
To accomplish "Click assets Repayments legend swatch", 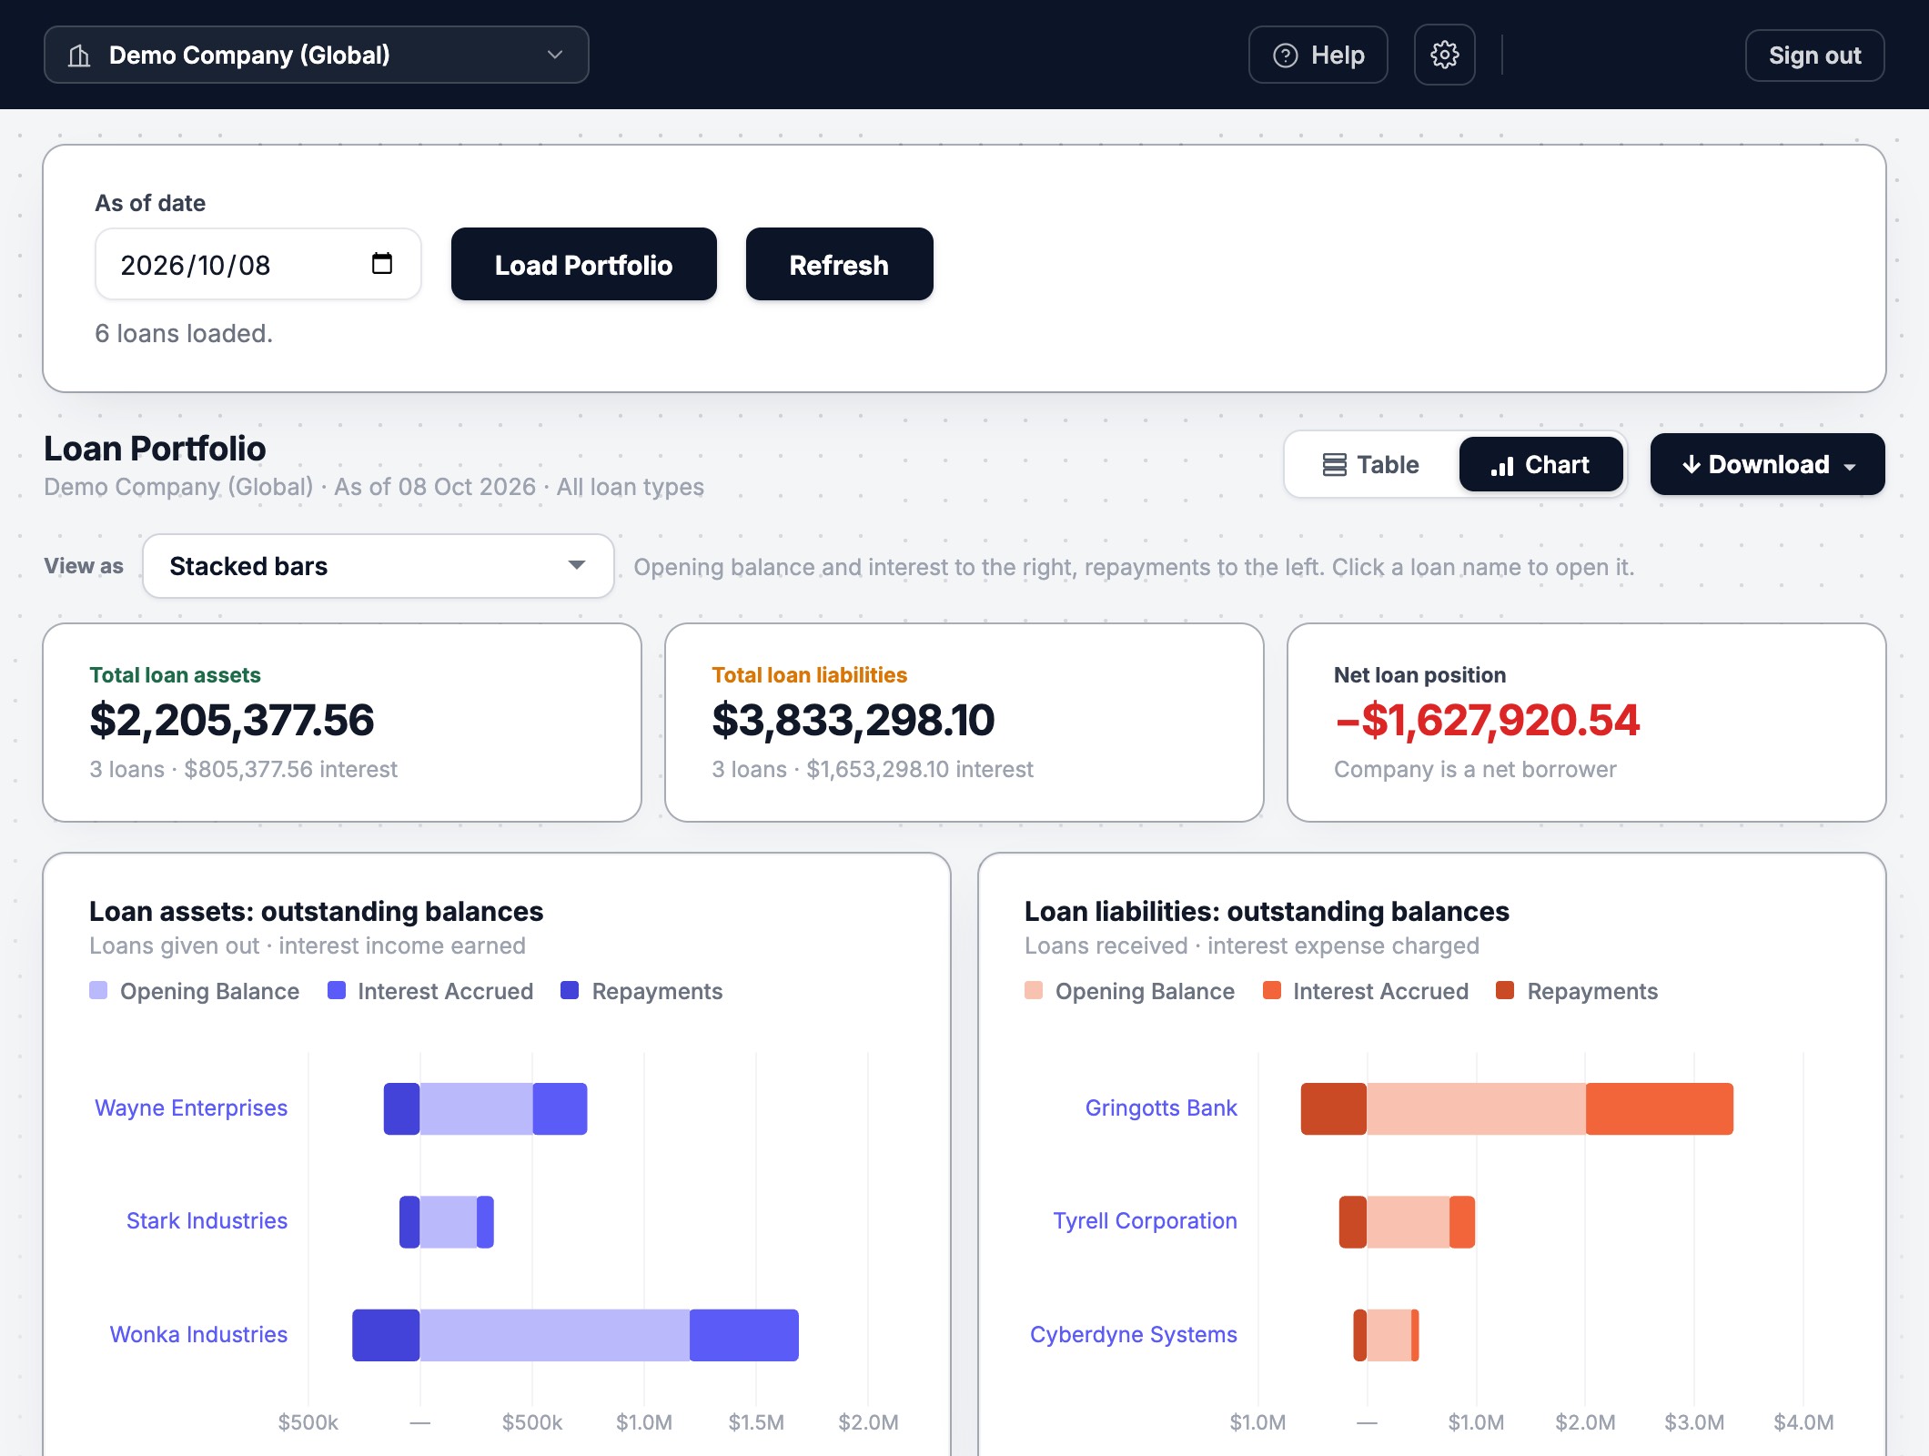I will pyautogui.click(x=571, y=990).
